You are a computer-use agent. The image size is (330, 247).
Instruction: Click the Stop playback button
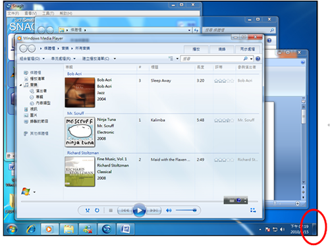[x=111, y=210]
